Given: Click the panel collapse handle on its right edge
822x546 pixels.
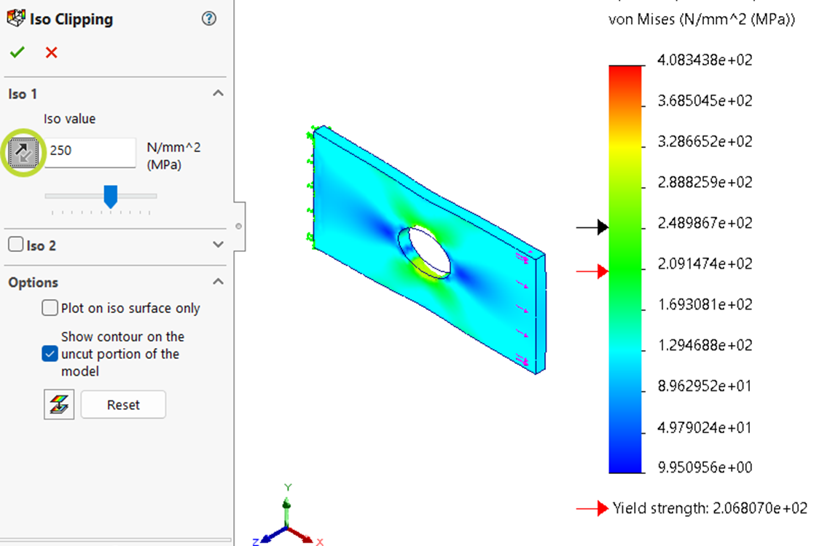Looking at the screenshot, I should [238, 226].
